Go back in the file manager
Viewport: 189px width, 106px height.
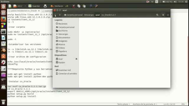pyautogui.click(x=55, y=15)
